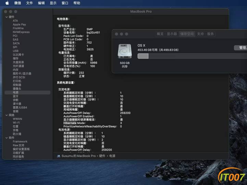This screenshot has width=247, height=185.
Task: Select 防火墙 under 网络
Action: tap(17, 134)
